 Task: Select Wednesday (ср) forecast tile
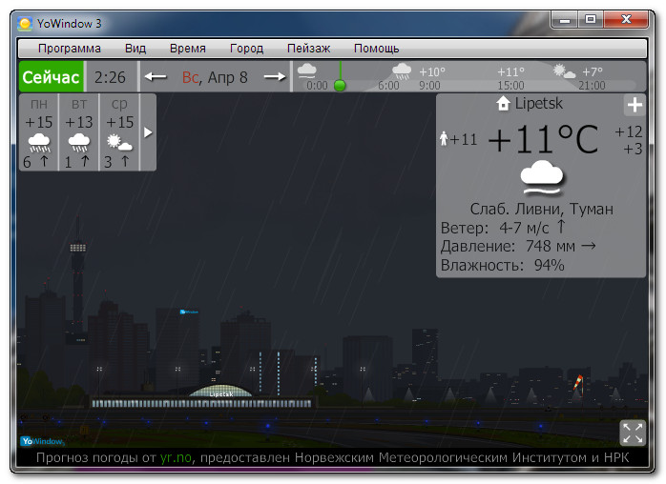119,132
